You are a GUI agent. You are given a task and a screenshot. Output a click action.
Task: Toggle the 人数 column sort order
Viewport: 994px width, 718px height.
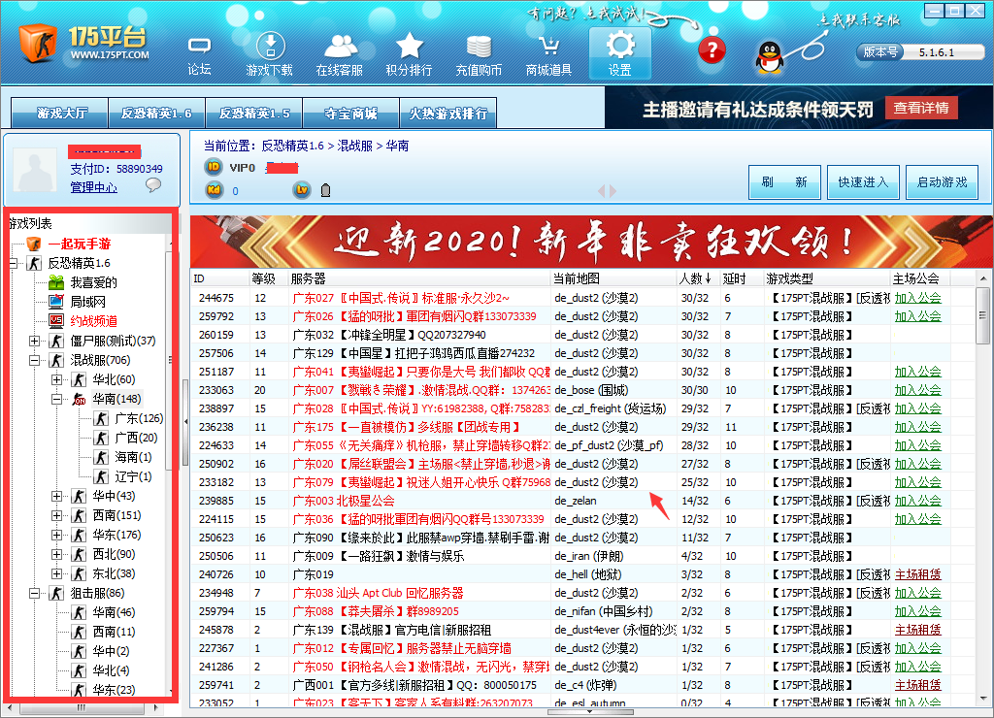point(695,278)
